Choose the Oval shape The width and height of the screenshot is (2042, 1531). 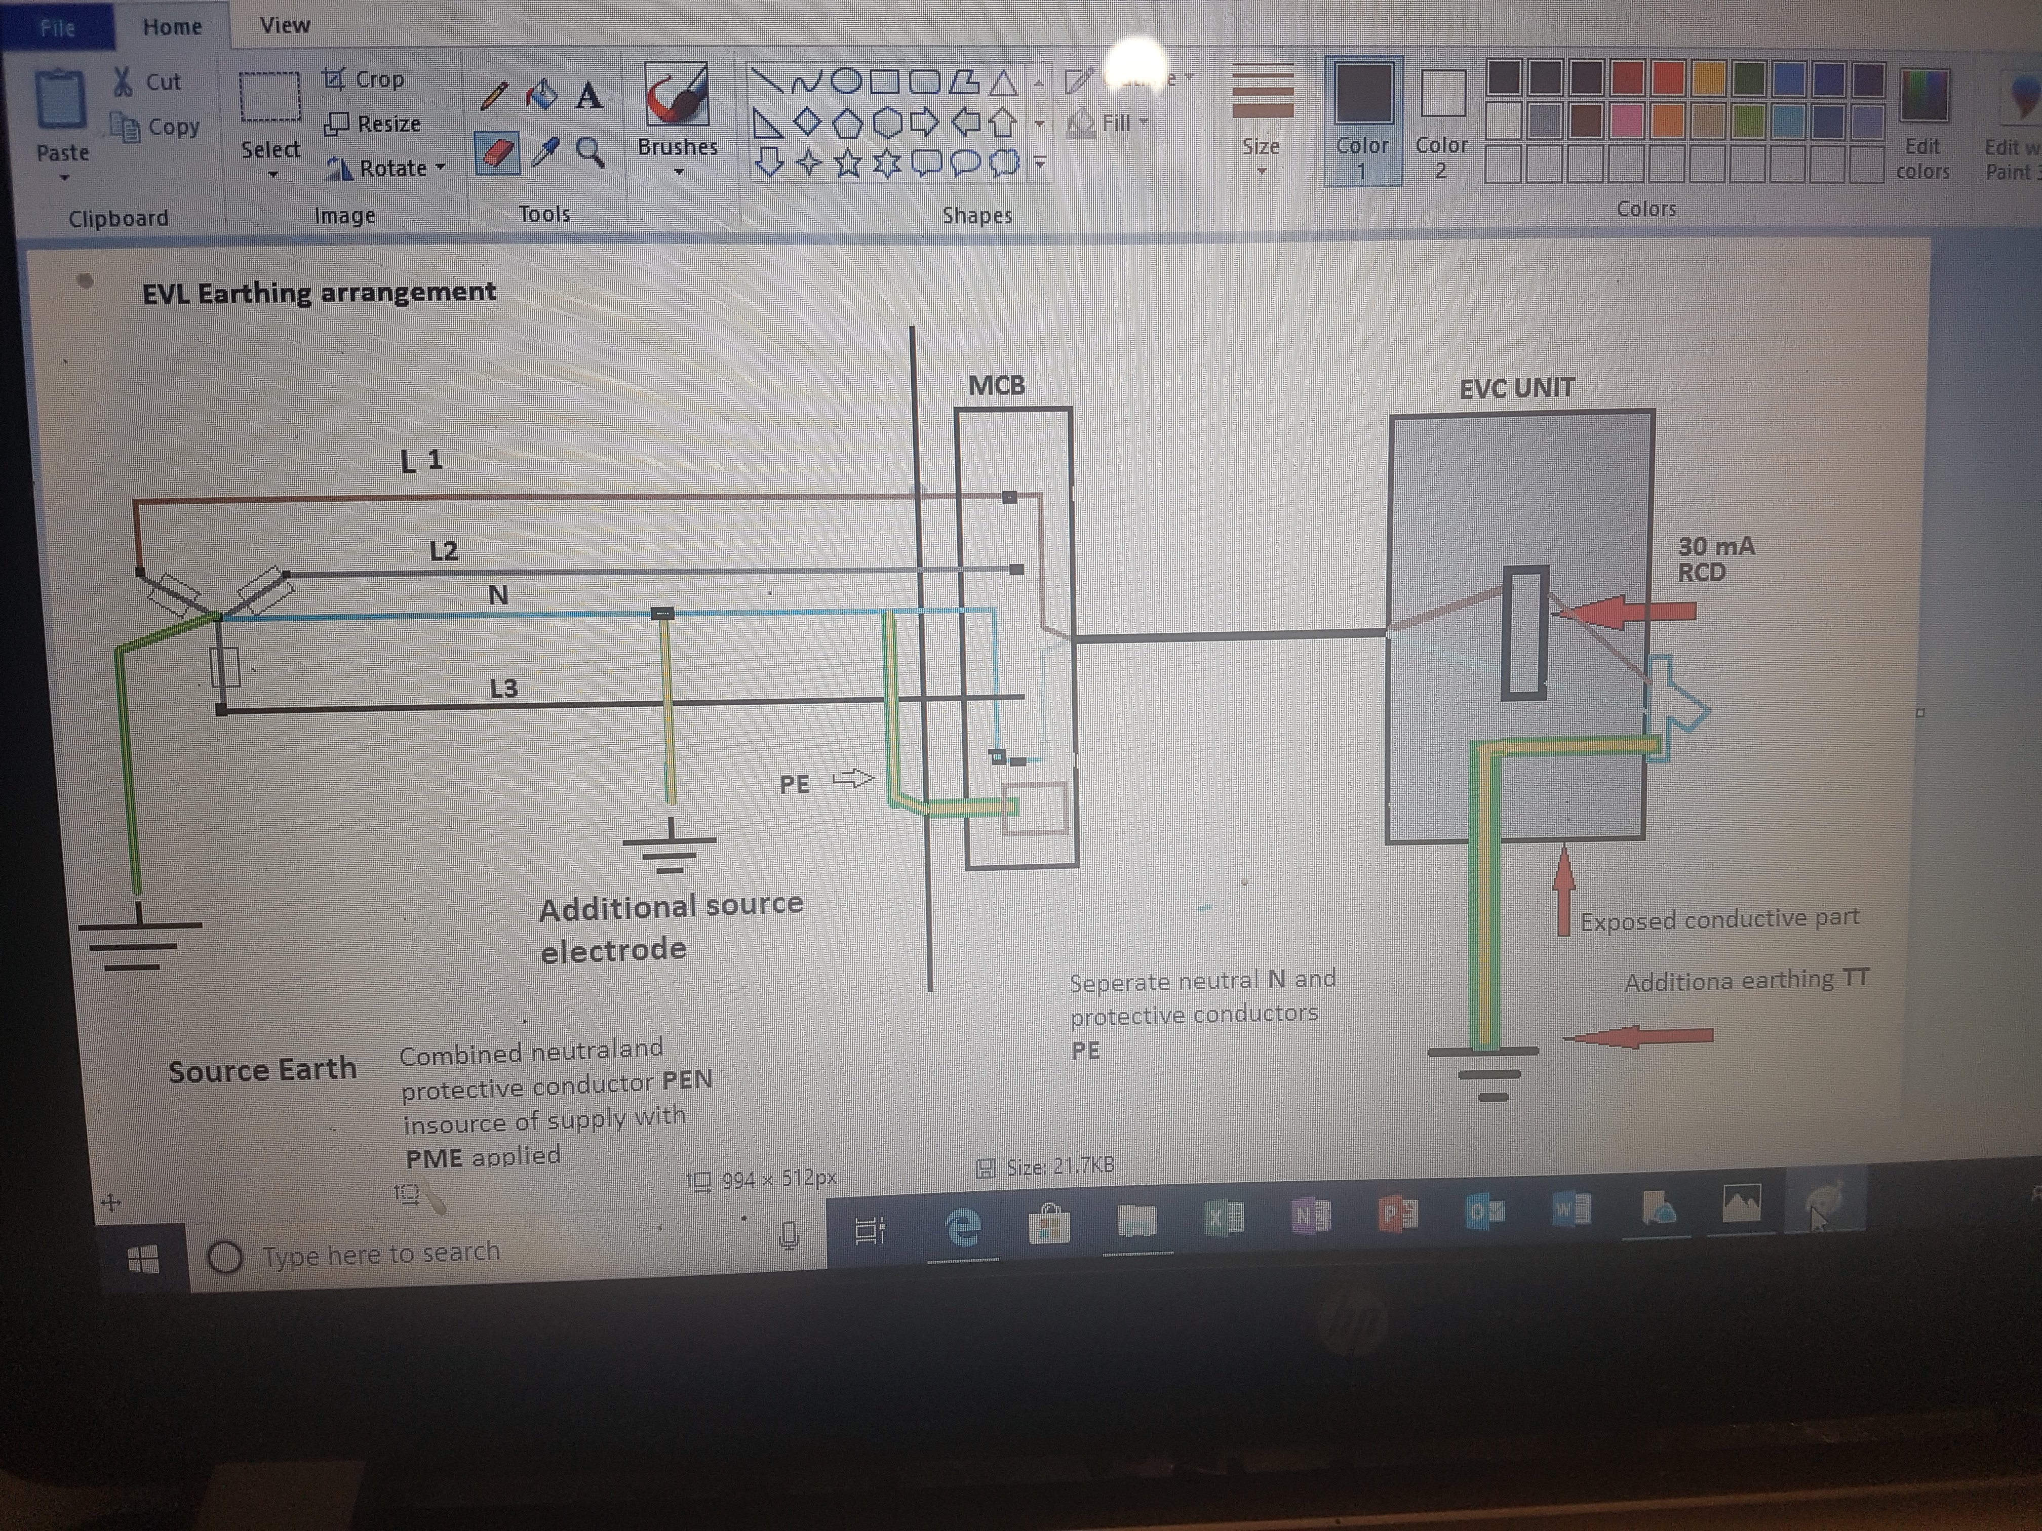(846, 82)
